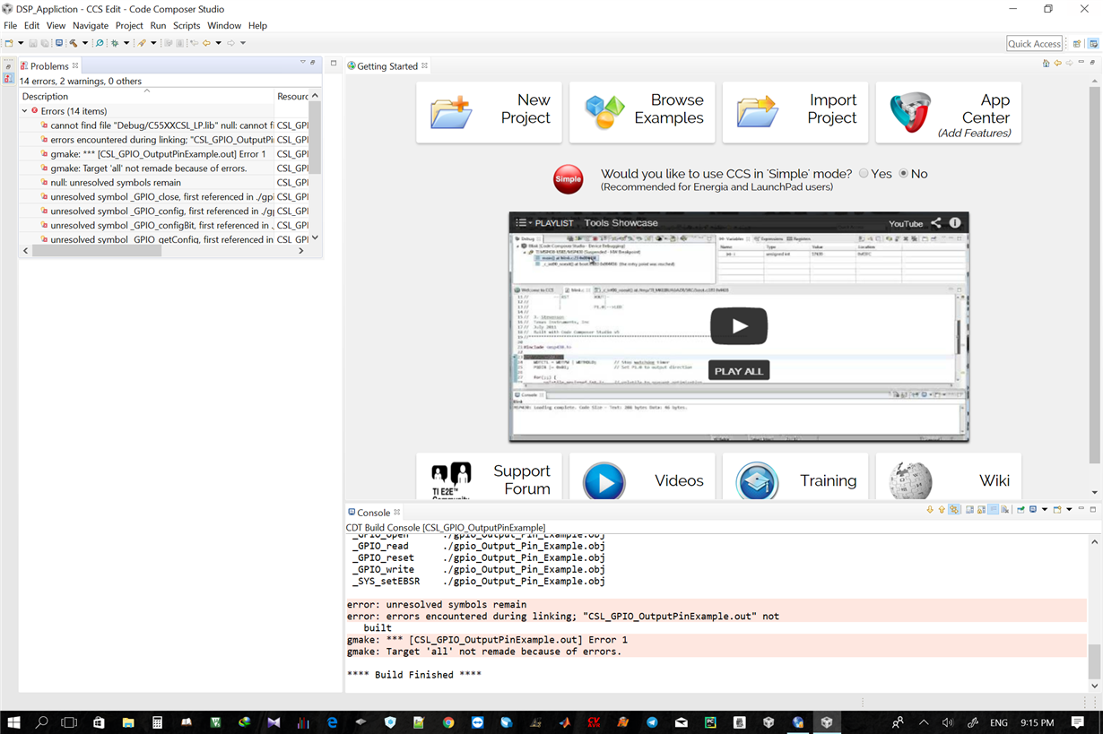Open Problems view menu triangle
Screen dimensions: 1103x734
pos(302,62)
